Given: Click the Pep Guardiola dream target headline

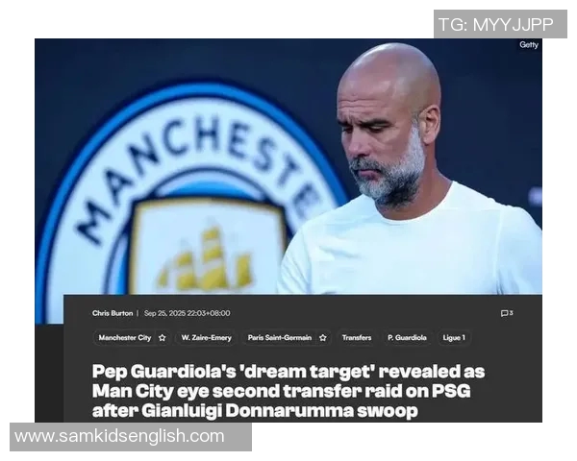Looking at the screenshot, I should [288, 391].
